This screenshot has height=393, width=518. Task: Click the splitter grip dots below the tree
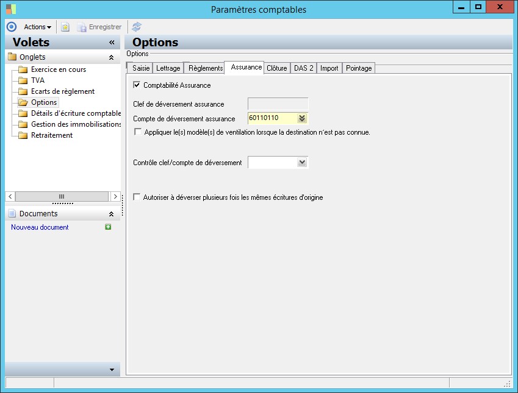pyautogui.click(x=63, y=204)
